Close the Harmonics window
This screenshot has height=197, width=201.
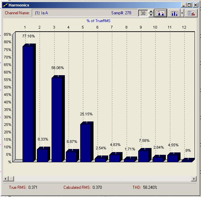pyautogui.click(x=196, y=5)
